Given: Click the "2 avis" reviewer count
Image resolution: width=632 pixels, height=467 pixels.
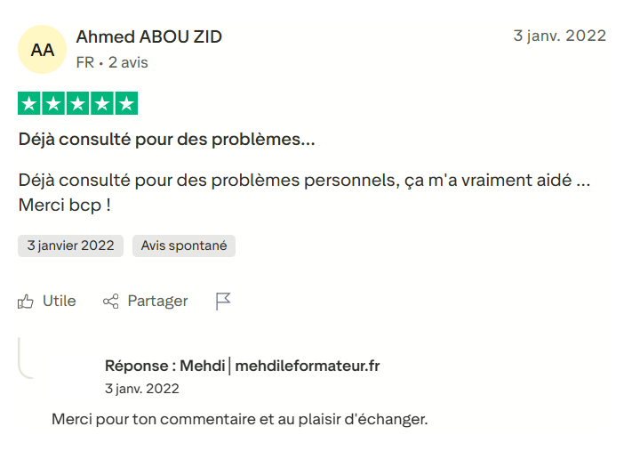Looking at the screenshot, I should click(128, 62).
